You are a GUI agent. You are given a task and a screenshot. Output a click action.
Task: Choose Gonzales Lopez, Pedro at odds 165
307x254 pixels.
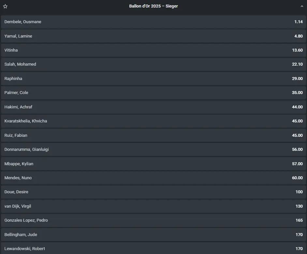click(153, 220)
